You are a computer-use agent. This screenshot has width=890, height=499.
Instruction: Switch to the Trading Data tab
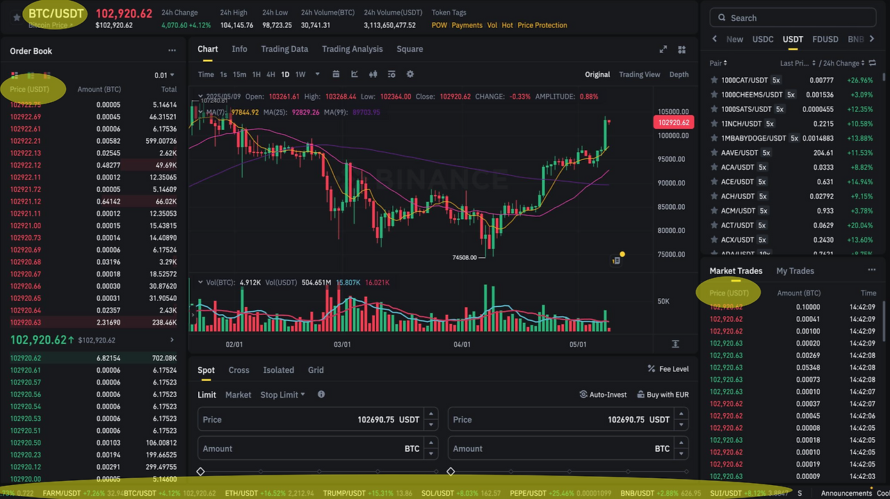click(x=284, y=49)
